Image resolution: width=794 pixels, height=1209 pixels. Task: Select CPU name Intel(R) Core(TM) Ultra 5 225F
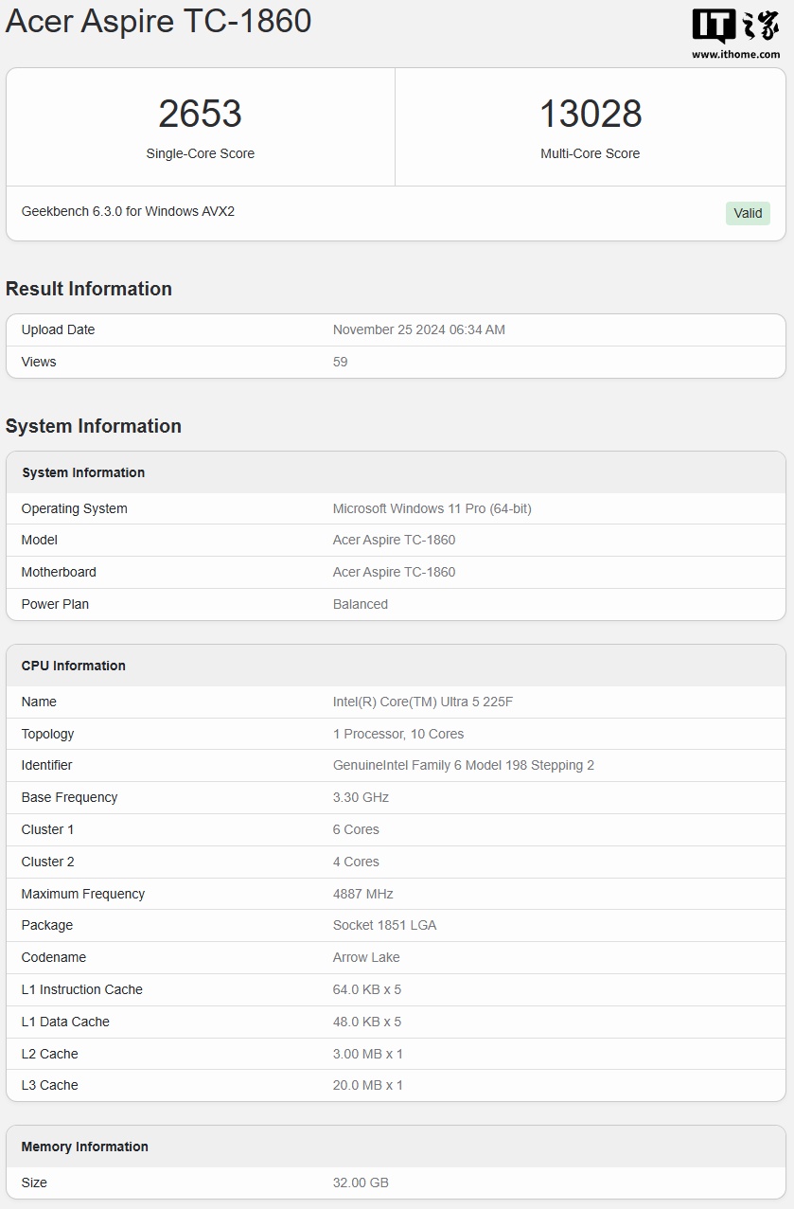pyautogui.click(x=423, y=702)
